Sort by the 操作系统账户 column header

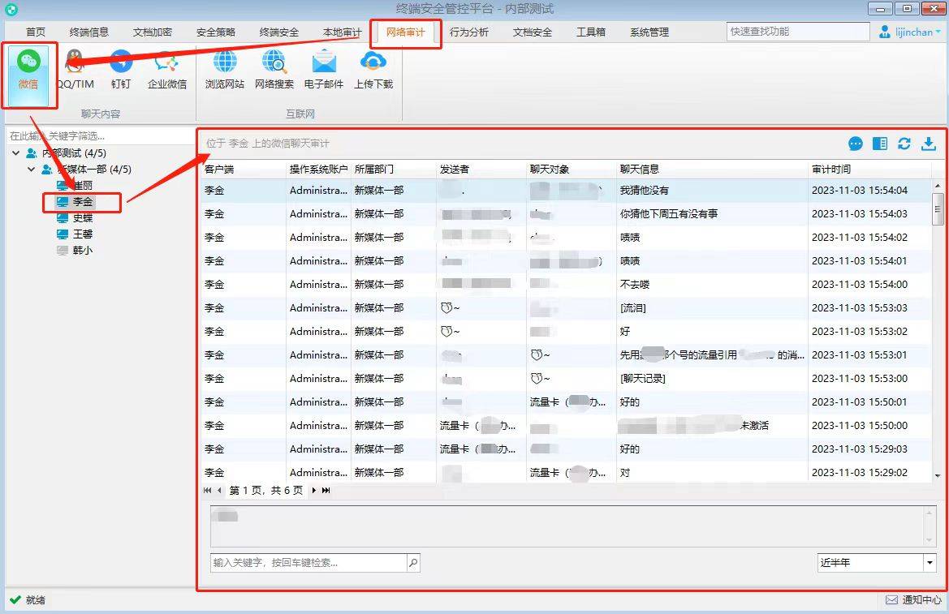tap(318, 170)
